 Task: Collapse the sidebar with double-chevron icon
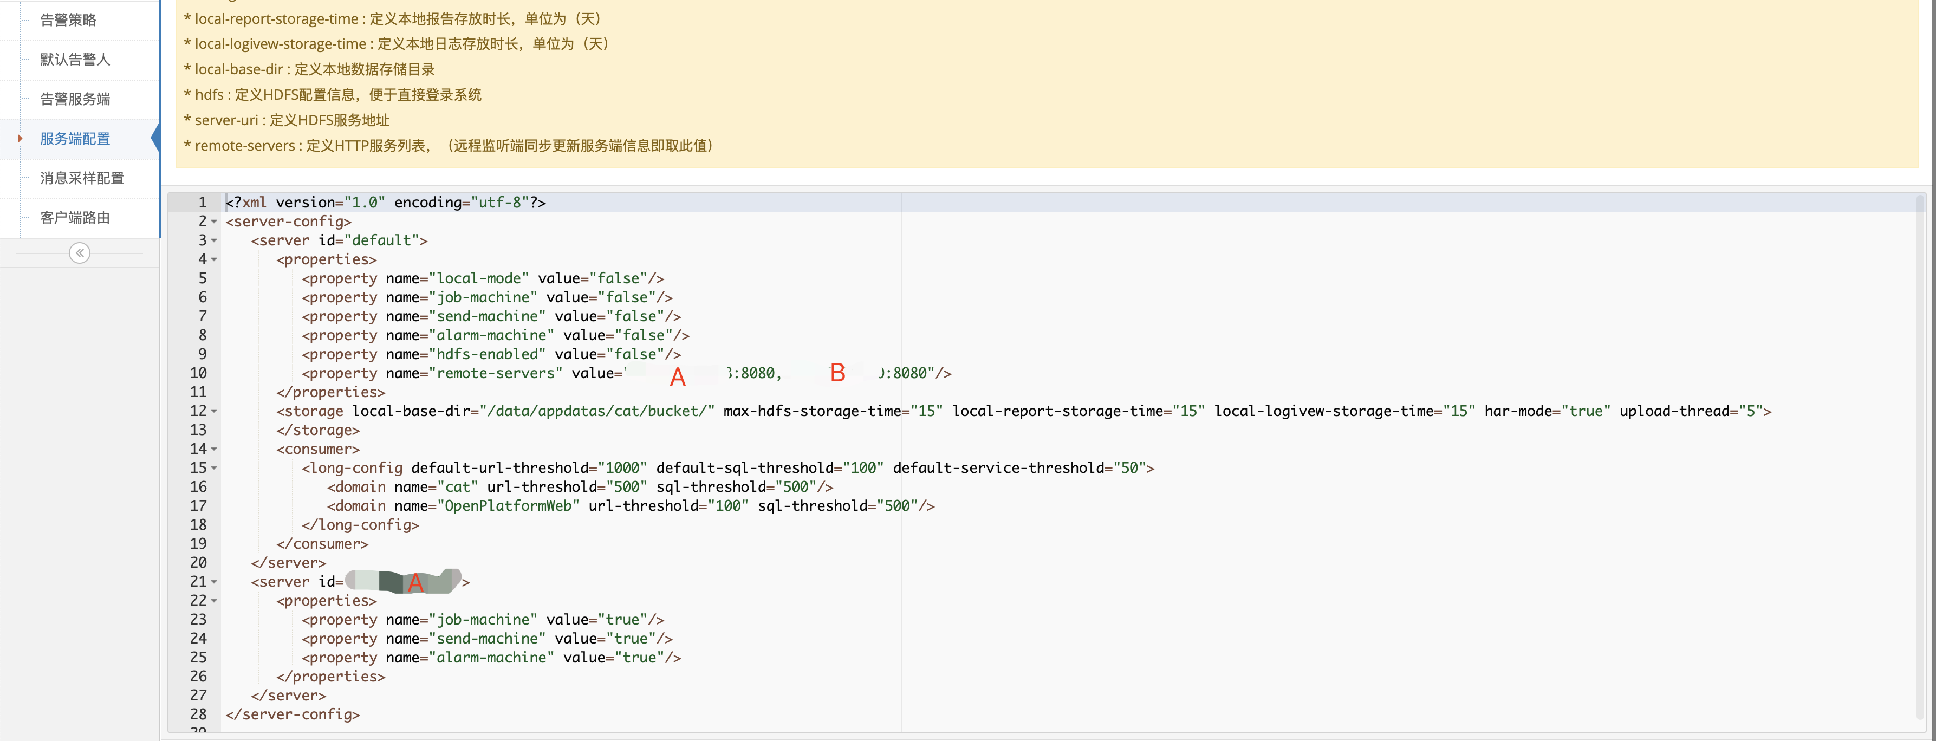click(x=79, y=253)
